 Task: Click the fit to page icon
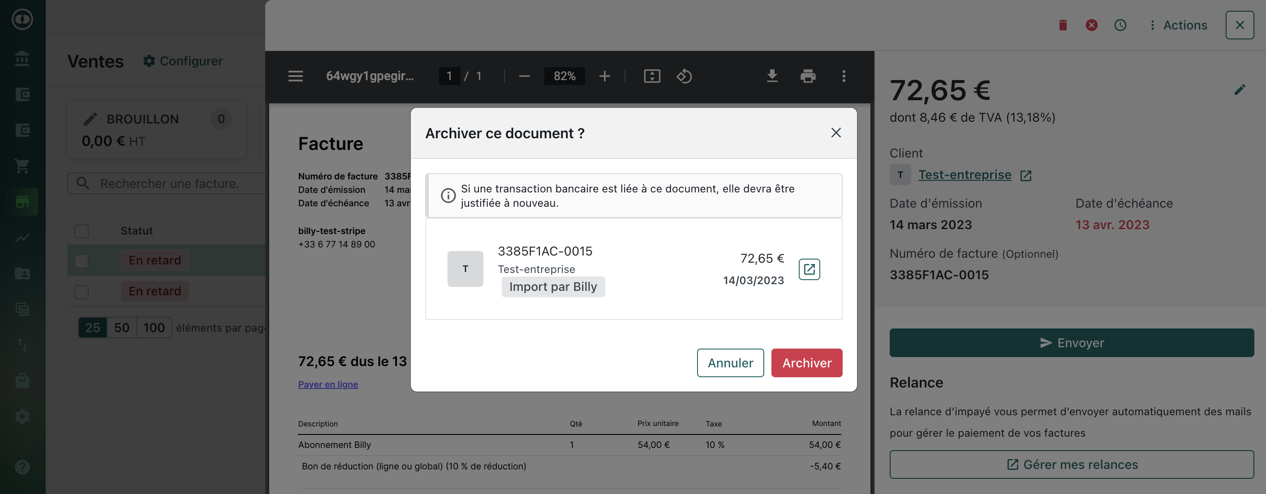(652, 76)
